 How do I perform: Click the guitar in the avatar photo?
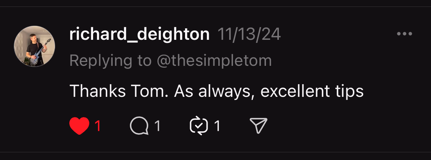(x=38, y=54)
